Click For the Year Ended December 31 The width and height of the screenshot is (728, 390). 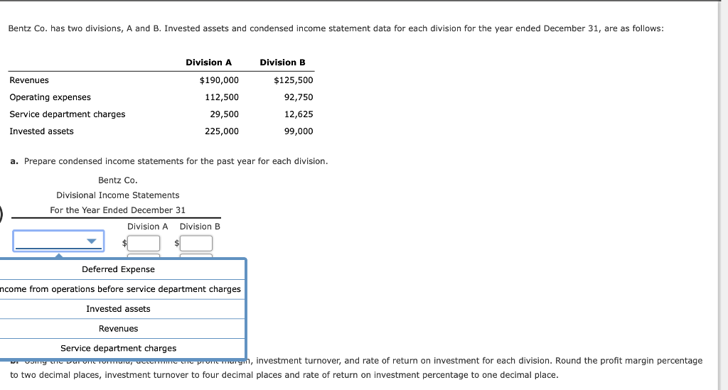(117, 210)
